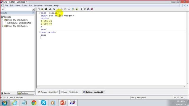The height and width of the screenshot is (106, 189).
Task: Click the C:\Users\sumi folder status entry
Action: point(139,97)
